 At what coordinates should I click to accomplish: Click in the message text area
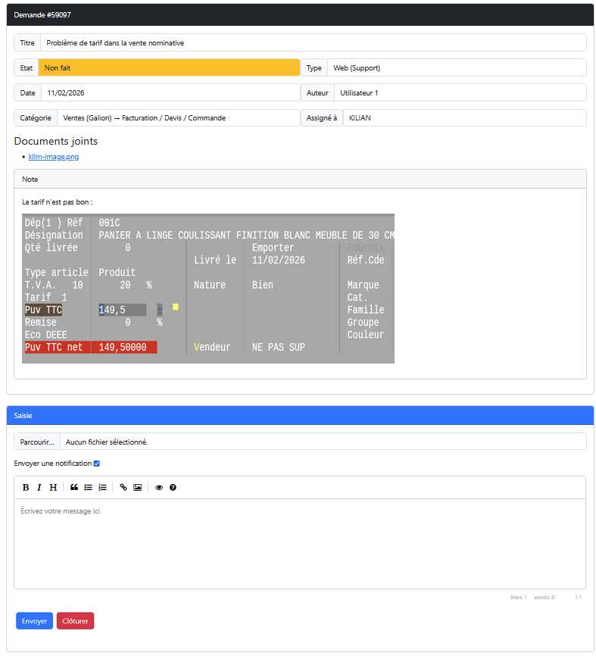[x=299, y=543]
